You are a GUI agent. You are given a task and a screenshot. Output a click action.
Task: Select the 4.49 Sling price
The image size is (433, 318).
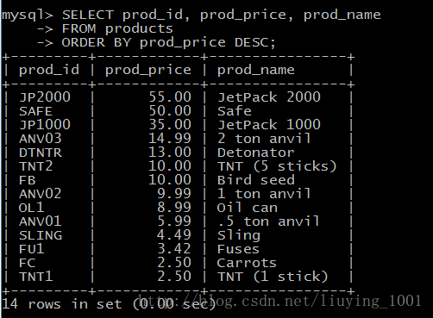point(174,235)
